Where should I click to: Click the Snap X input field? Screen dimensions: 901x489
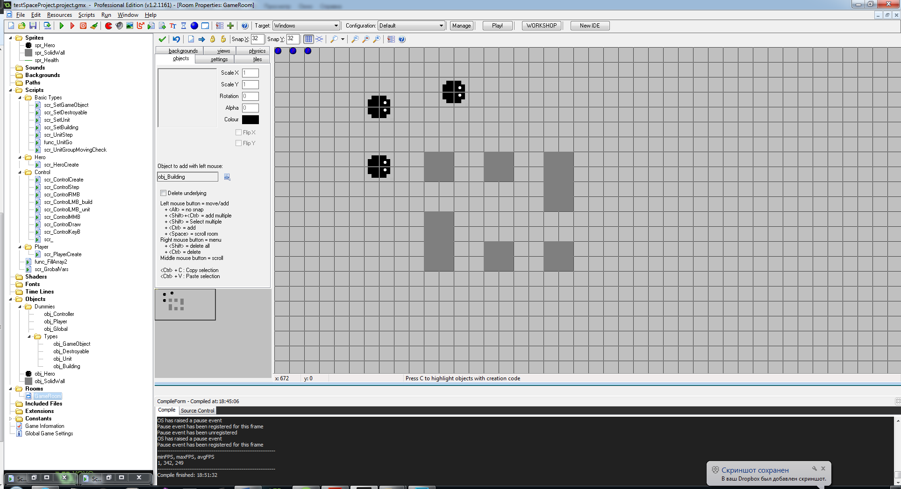257,39
